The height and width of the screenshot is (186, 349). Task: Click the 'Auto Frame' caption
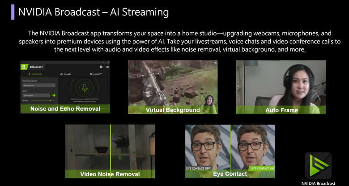281,110
